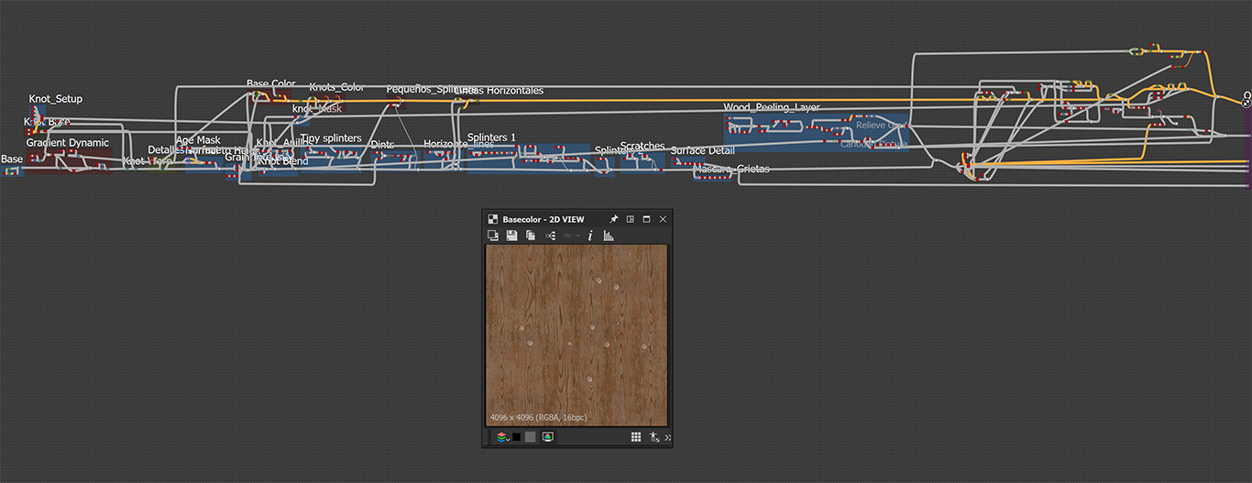This screenshot has width=1252, height=483.
Task: Expand hidden toolbar items with double chevron
Action: point(667,437)
